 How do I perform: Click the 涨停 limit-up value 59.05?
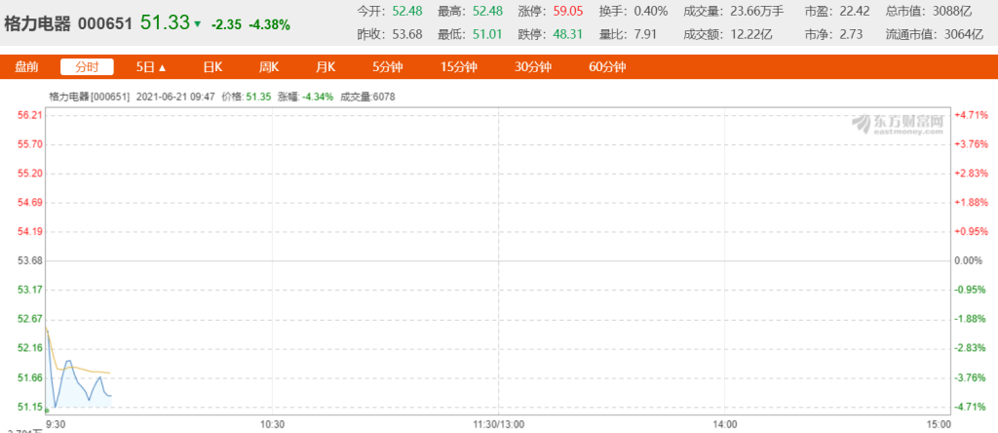568,11
